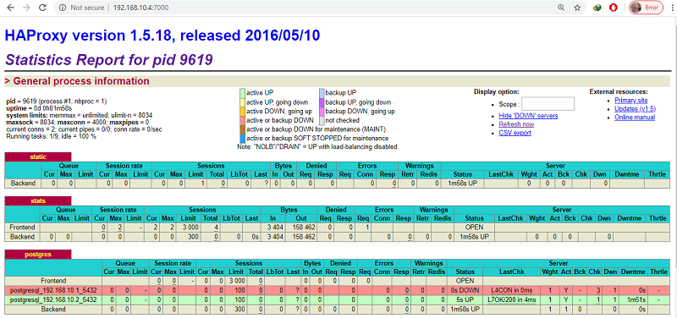
Task: Click the SOFT STOPPED for maintenance blue swatch
Action: (x=242, y=139)
